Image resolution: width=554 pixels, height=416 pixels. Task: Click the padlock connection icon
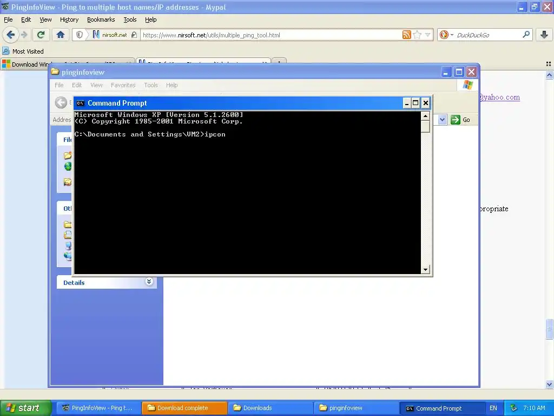(134, 35)
